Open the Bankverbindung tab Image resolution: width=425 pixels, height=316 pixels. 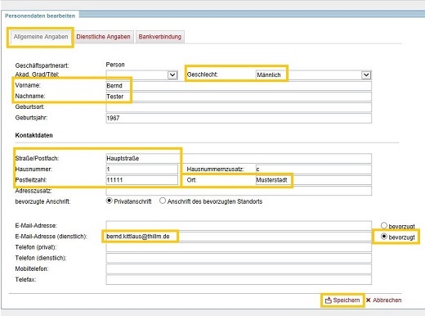tap(160, 37)
